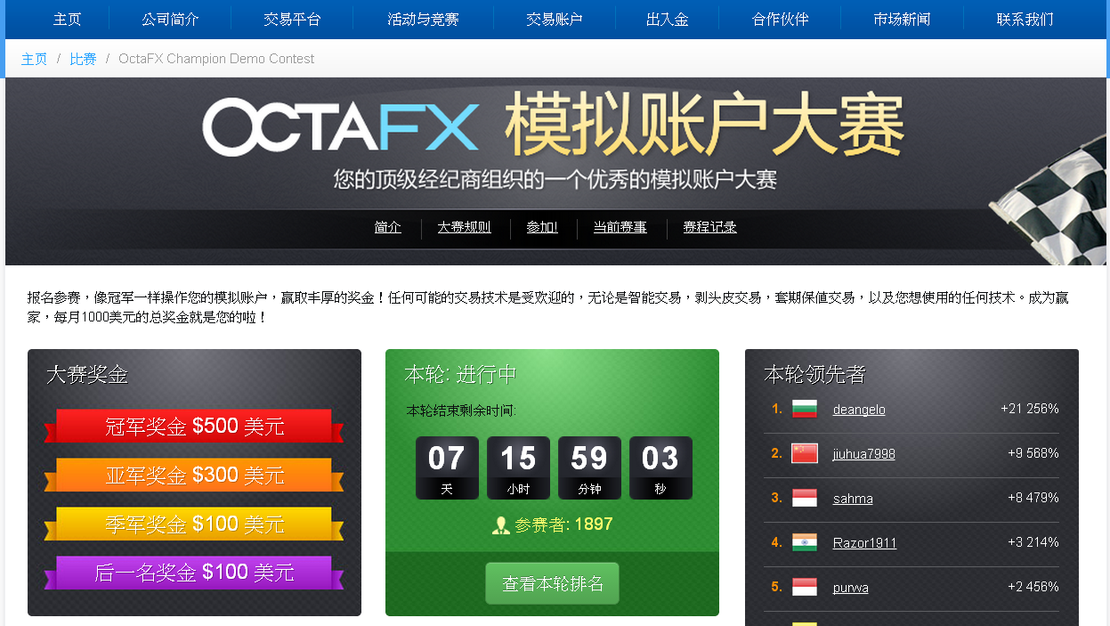This screenshot has height=626, width=1110.
Task: Click rank number 2. beside jiuhua7998
Action: point(777,453)
